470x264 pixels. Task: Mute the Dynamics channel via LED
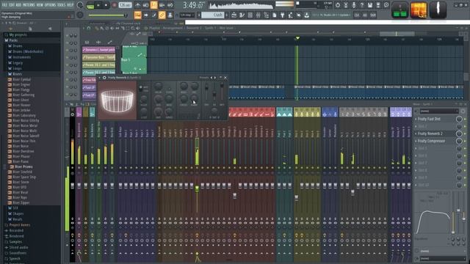pos(67,50)
